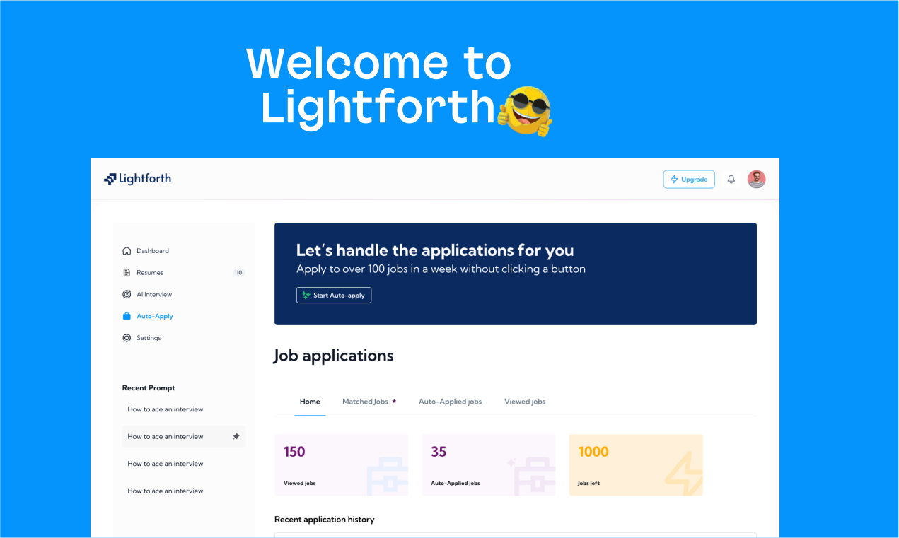Click the Start Auto-apply button
This screenshot has height=538, width=899.
334,296
